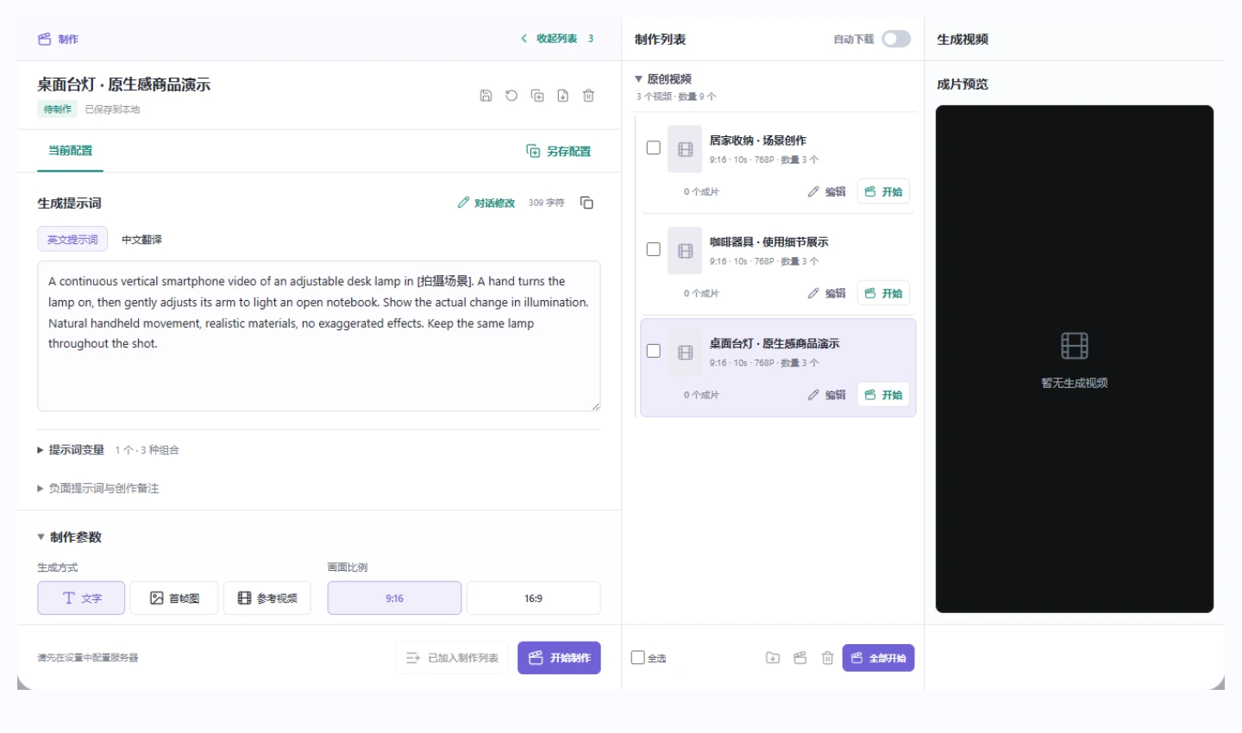Click the 开始制作 button
Viewport: 1242px width, 733px height.
(x=559, y=658)
